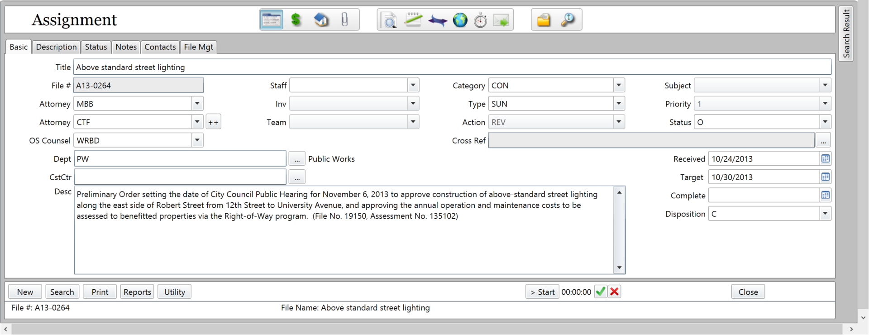Open the Notes tab
This screenshot has width=869, height=335.
tap(126, 47)
